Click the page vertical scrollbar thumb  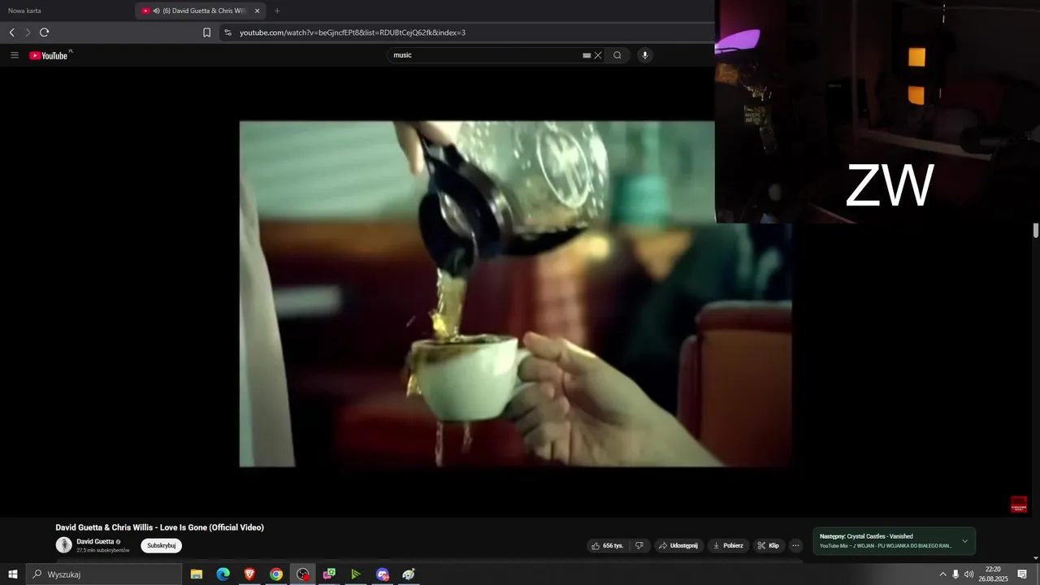1036,230
